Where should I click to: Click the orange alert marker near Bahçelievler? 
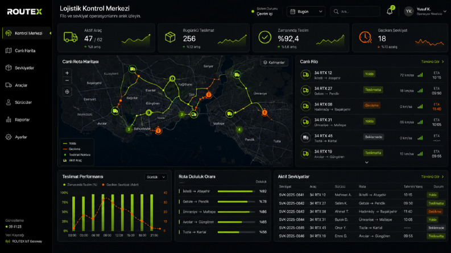point(158,131)
